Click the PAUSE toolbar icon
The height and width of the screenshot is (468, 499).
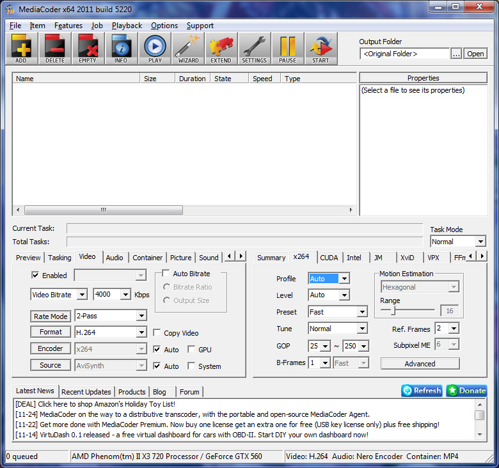point(288,49)
